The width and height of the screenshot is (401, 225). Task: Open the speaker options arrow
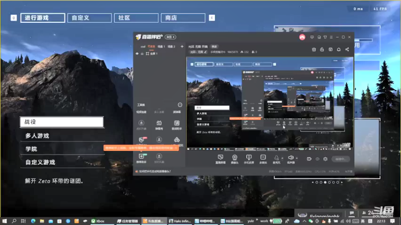pyautogui.click(x=297, y=158)
